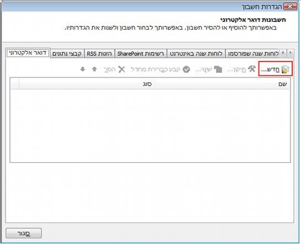Click the Change (שינוי) account icon
Viewport: 301px width, 245px height.
click(x=218, y=69)
